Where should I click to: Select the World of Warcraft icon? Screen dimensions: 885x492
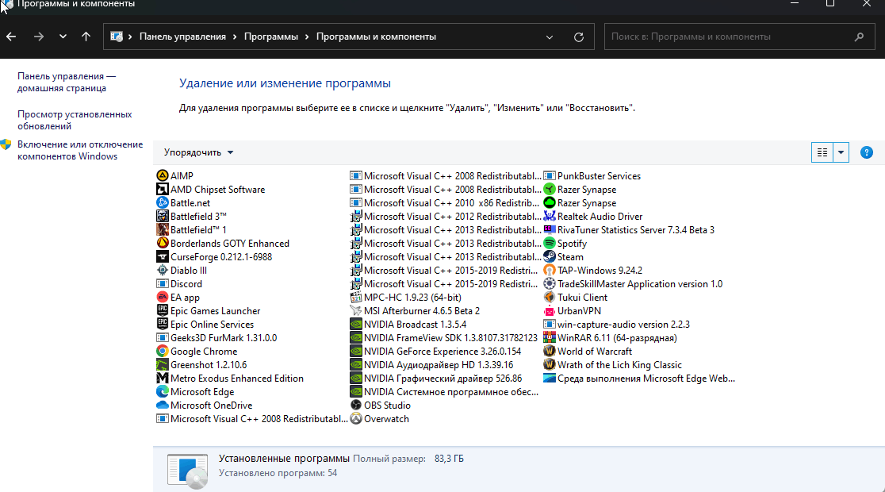pos(550,352)
